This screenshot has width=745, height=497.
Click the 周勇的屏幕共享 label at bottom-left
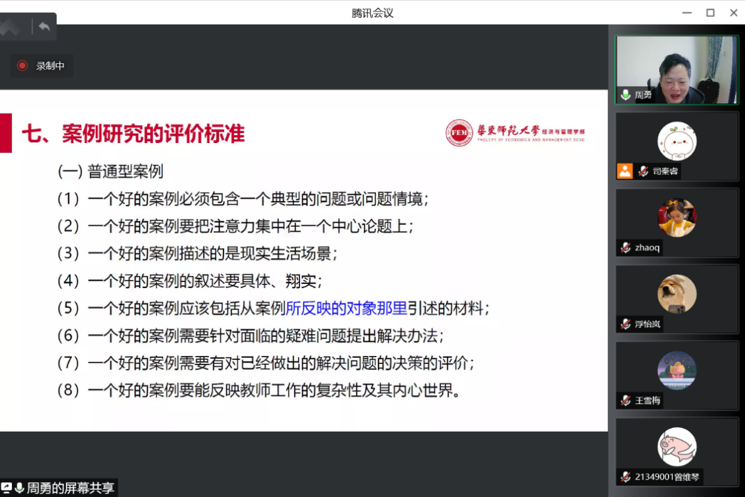click(x=65, y=488)
